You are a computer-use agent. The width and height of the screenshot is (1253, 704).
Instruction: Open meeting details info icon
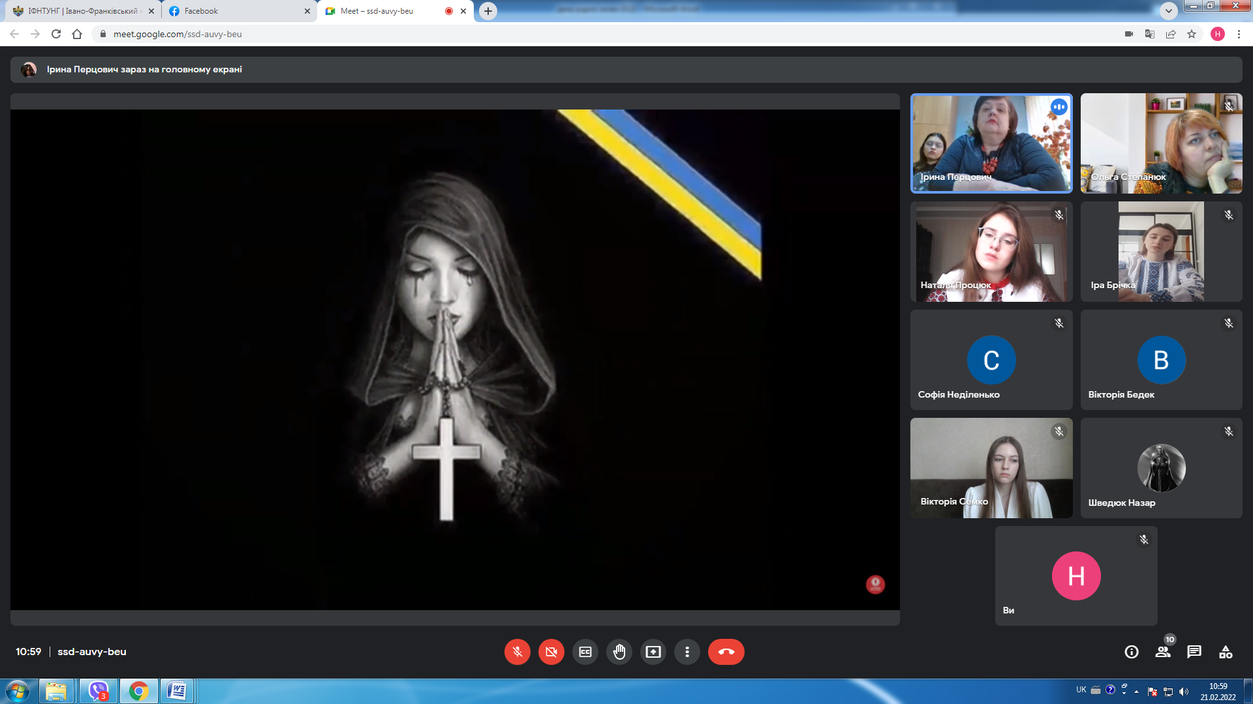click(1132, 652)
